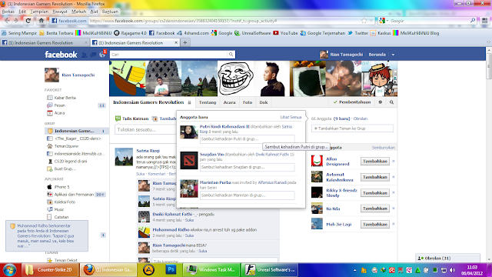Open the Google search engine dropdown
This screenshot has height=277, width=492.
click(x=384, y=21)
